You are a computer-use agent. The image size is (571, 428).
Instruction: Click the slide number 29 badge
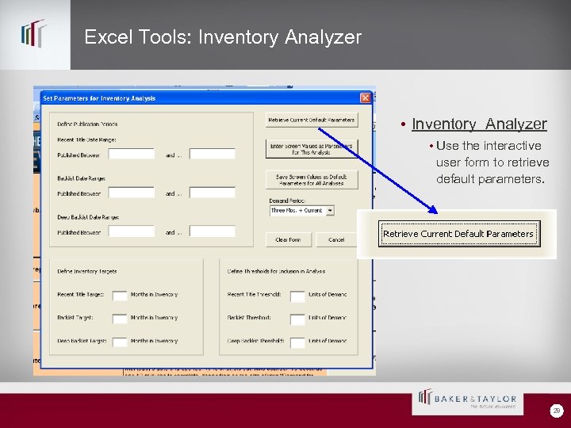tap(556, 411)
